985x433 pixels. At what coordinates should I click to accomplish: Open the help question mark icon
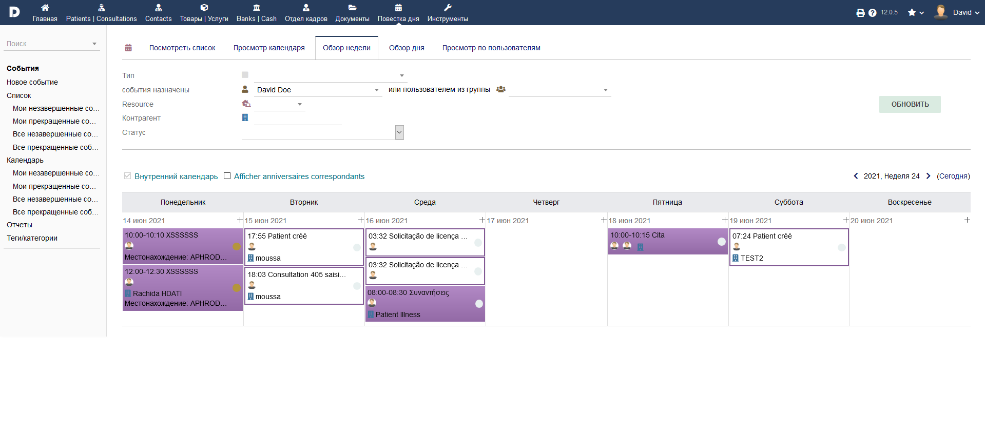coord(872,13)
